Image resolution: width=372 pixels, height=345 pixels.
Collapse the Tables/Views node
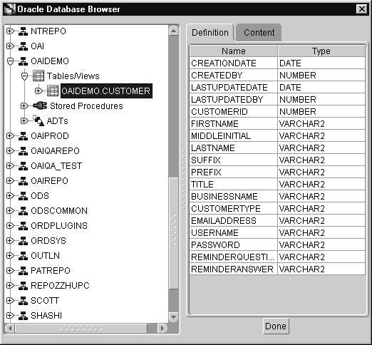coord(24,76)
